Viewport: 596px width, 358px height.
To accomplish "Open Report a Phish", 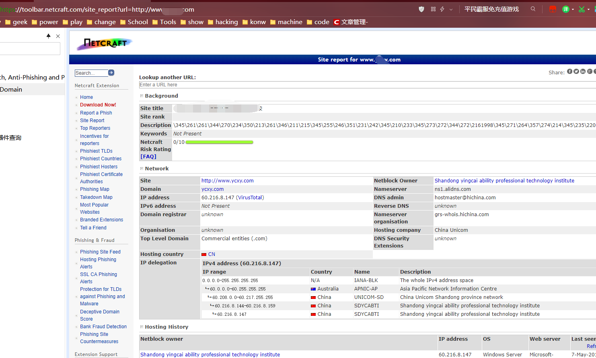I will [96, 113].
